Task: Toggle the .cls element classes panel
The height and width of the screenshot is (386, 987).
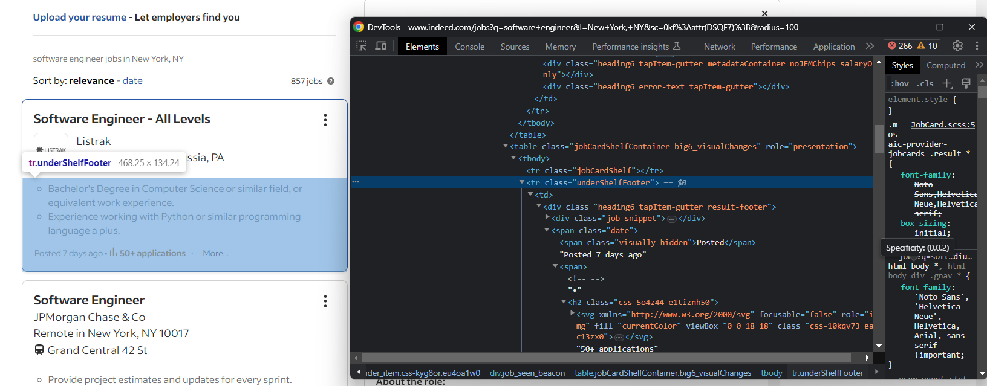Action: tap(925, 84)
